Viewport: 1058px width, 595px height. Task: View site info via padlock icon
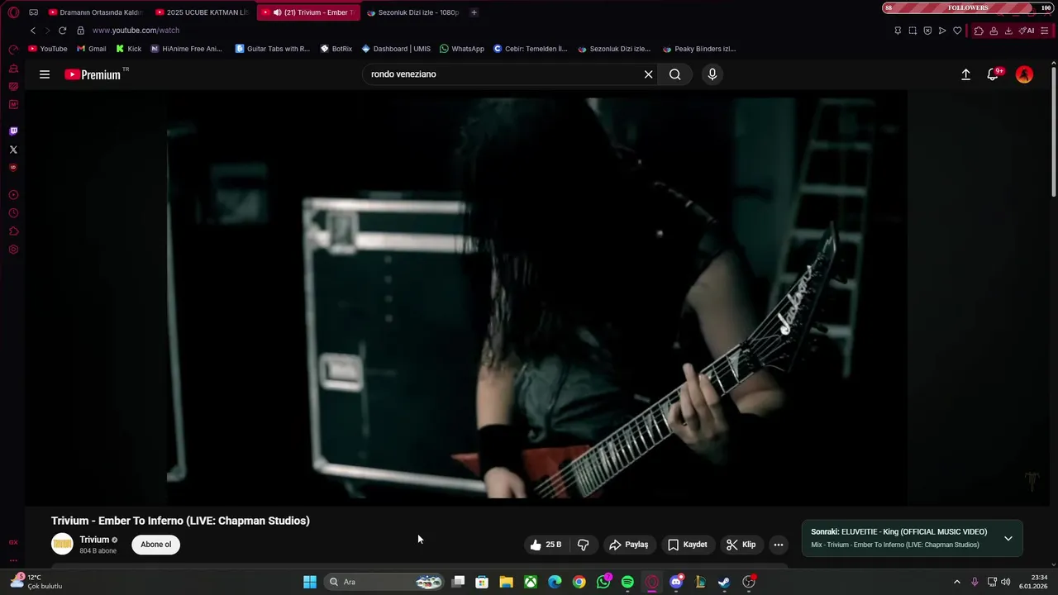[80, 31]
